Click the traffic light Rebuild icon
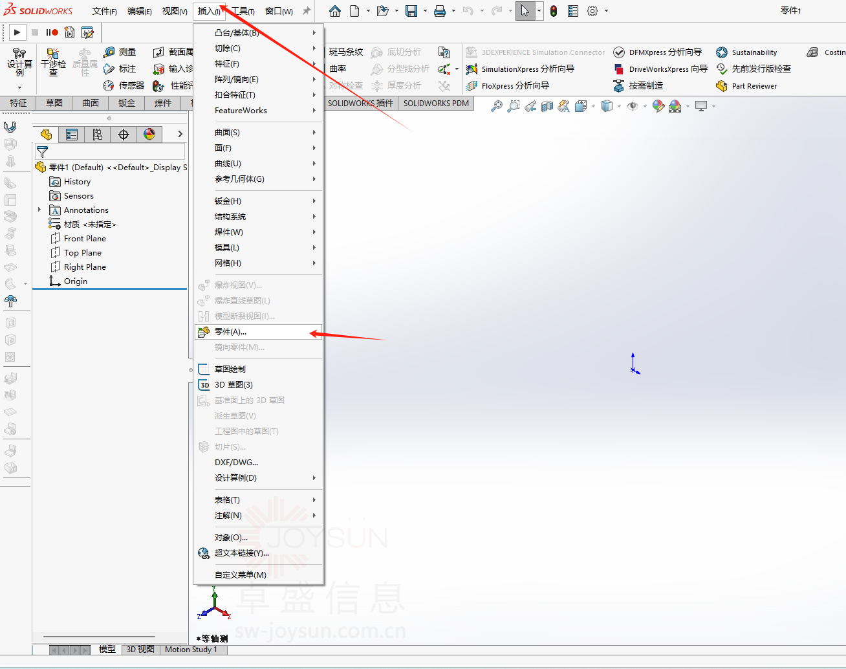Screen dimensions: 846x669 (554, 11)
